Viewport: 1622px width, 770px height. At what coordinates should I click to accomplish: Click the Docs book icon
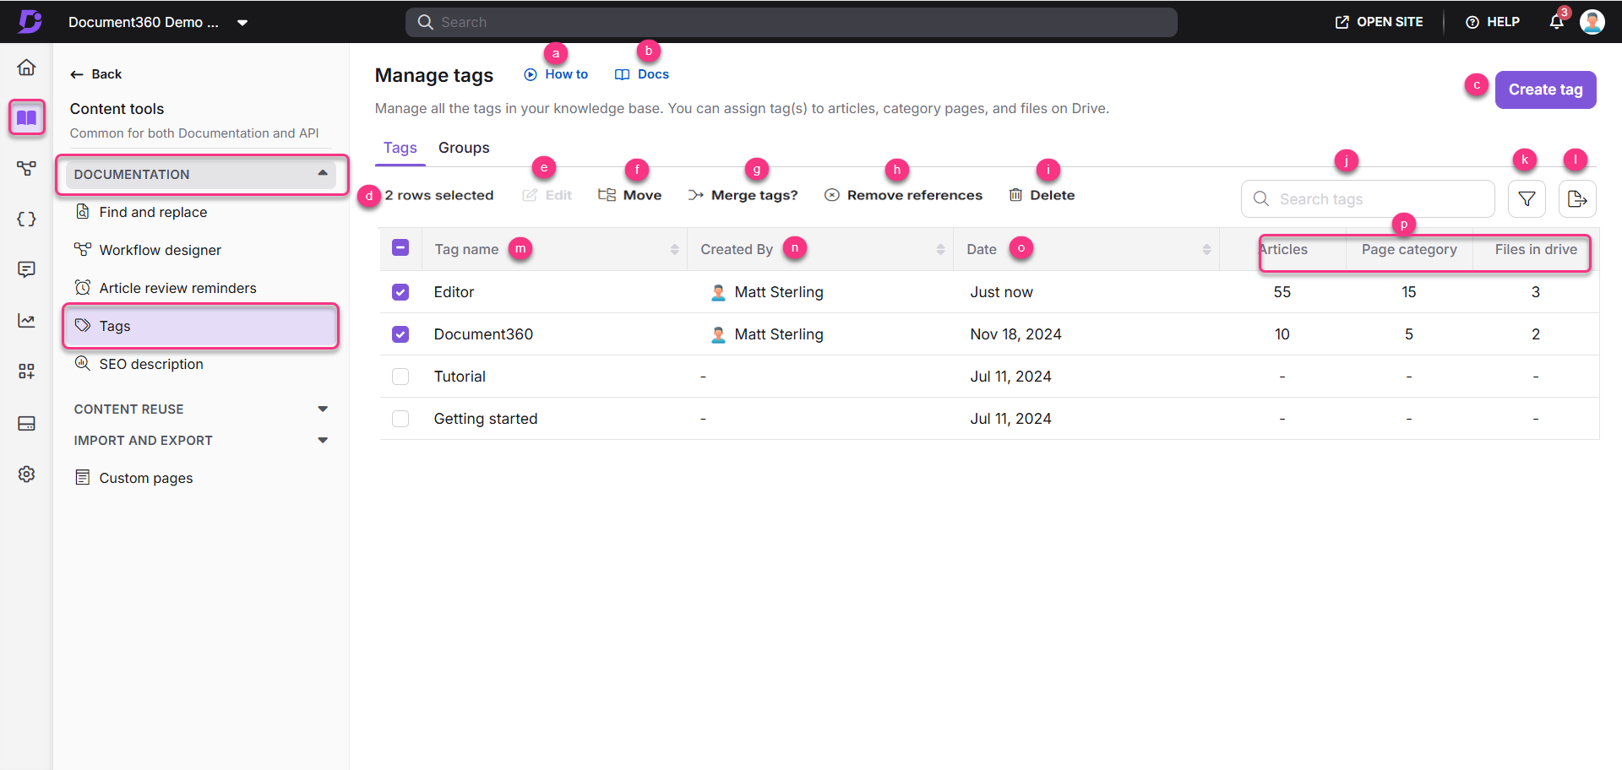623,74
